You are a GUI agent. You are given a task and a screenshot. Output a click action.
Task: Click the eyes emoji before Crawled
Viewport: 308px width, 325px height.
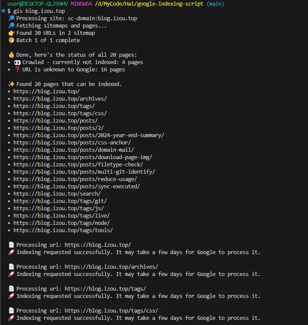(x=17, y=62)
